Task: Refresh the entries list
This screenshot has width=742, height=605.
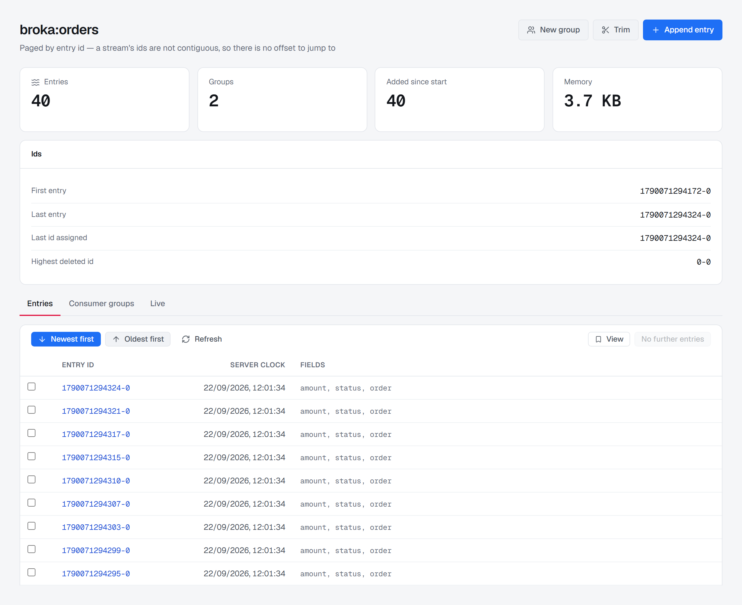Action: [x=201, y=339]
